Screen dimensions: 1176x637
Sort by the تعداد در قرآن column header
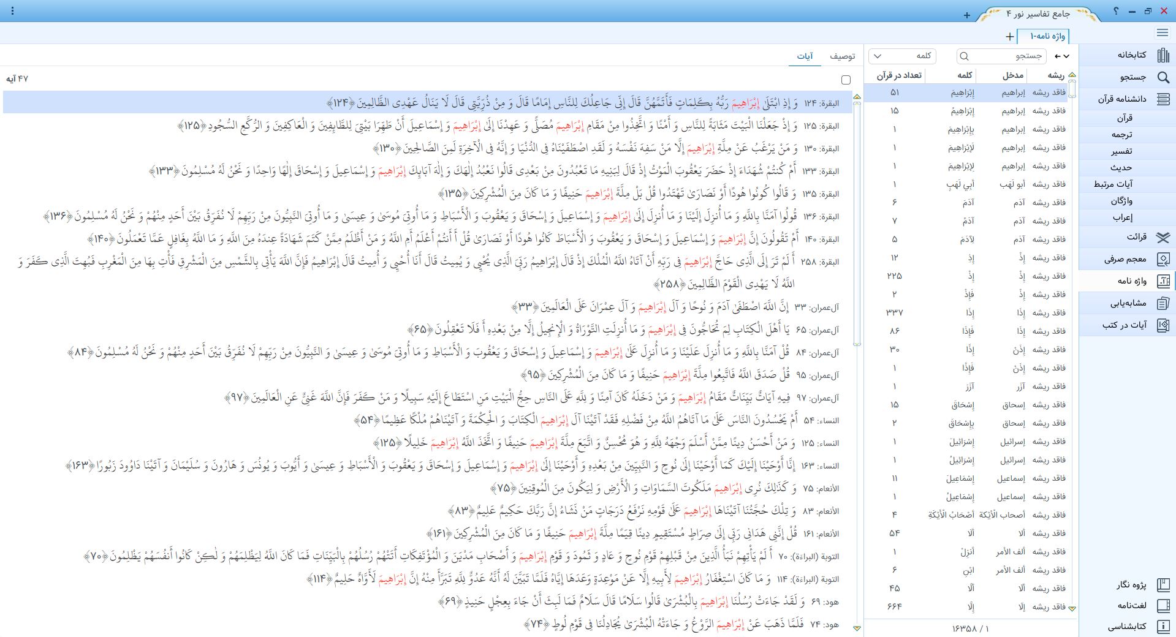tap(898, 75)
